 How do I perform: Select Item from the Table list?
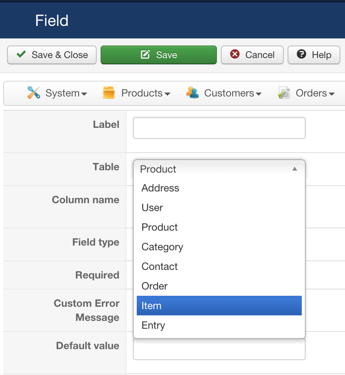[x=219, y=306]
